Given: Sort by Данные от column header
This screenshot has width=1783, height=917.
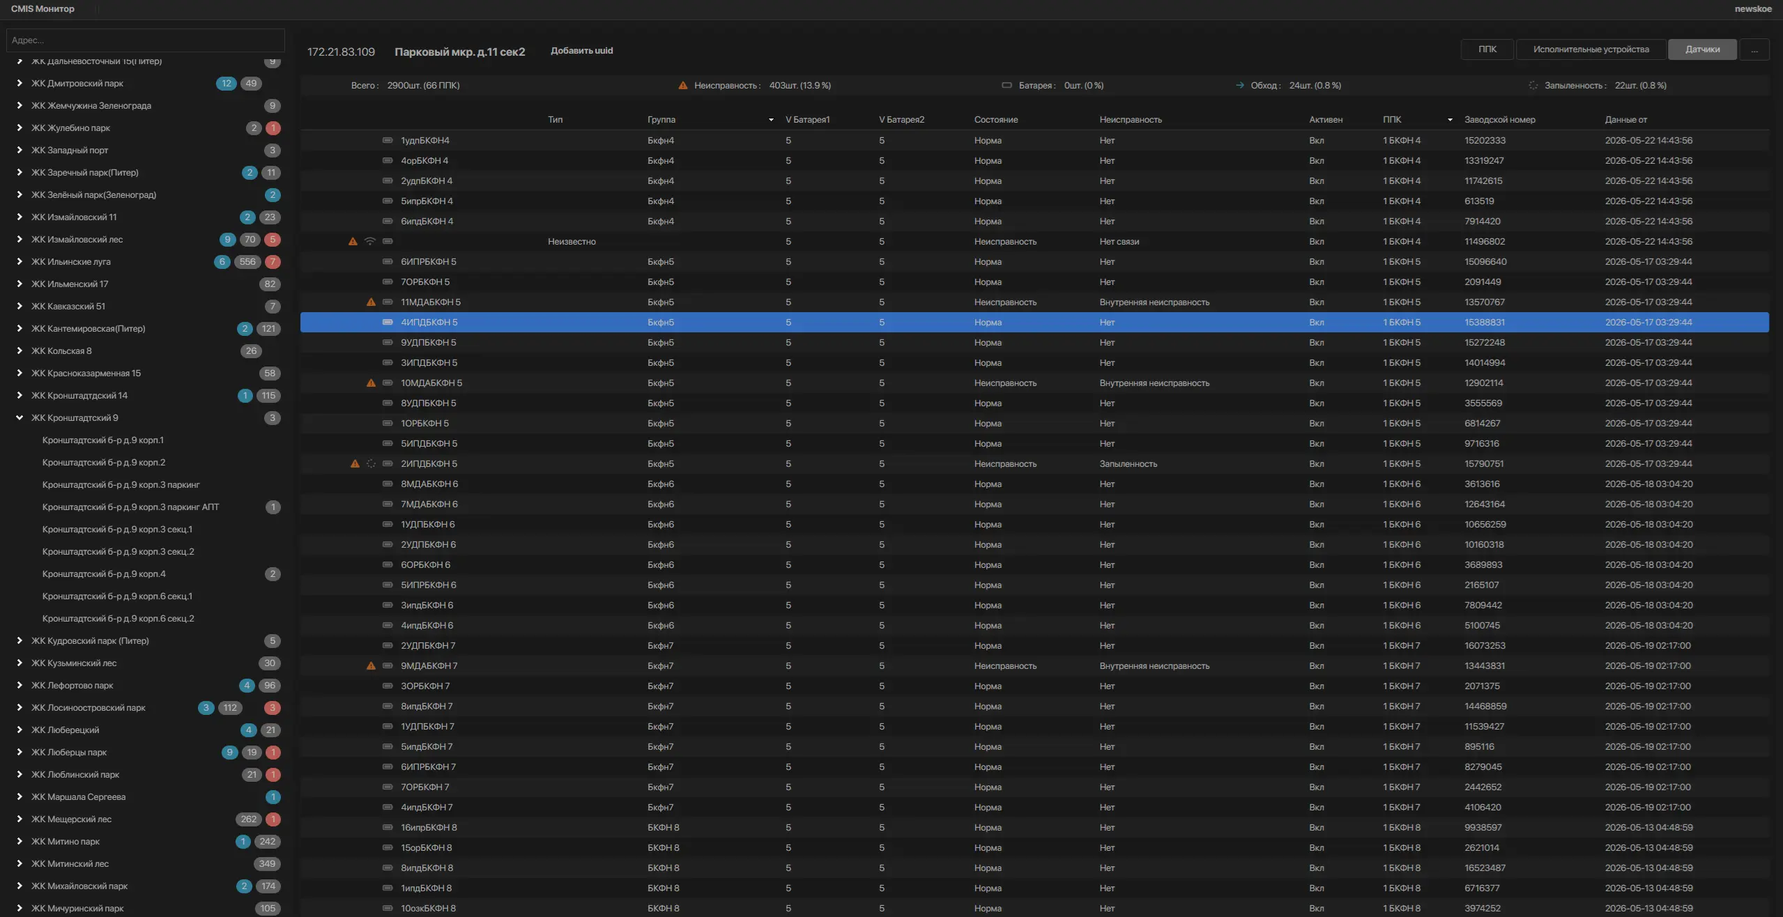Looking at the screenshot, I should click(x=1625, y=120).
